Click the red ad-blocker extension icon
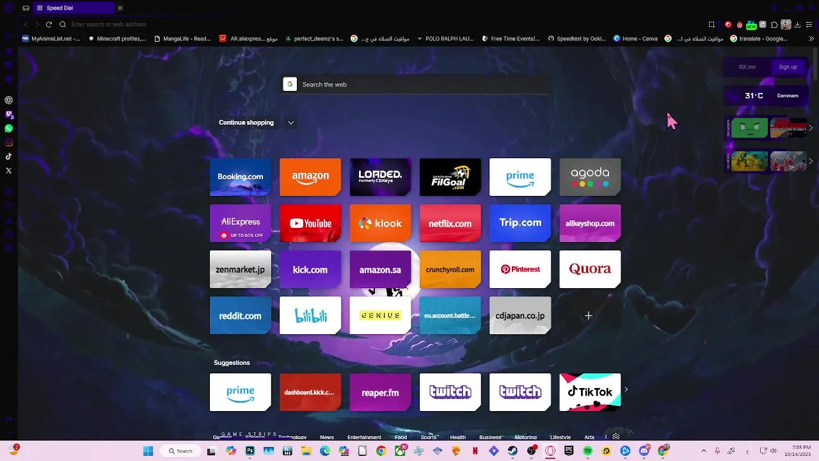This screenshot has width=819, height=461. (728, 24)
